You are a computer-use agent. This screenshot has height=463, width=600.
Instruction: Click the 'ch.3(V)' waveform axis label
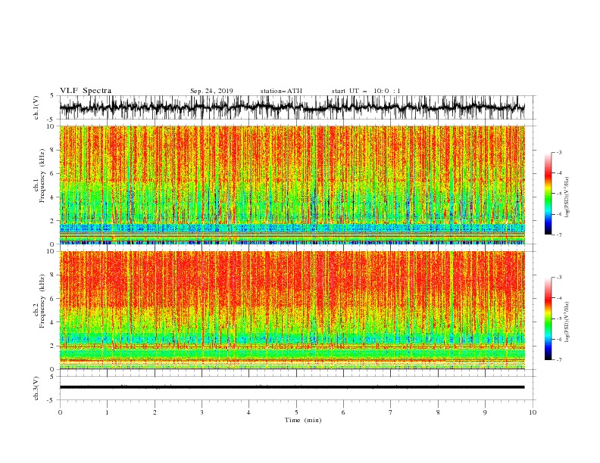36,388
